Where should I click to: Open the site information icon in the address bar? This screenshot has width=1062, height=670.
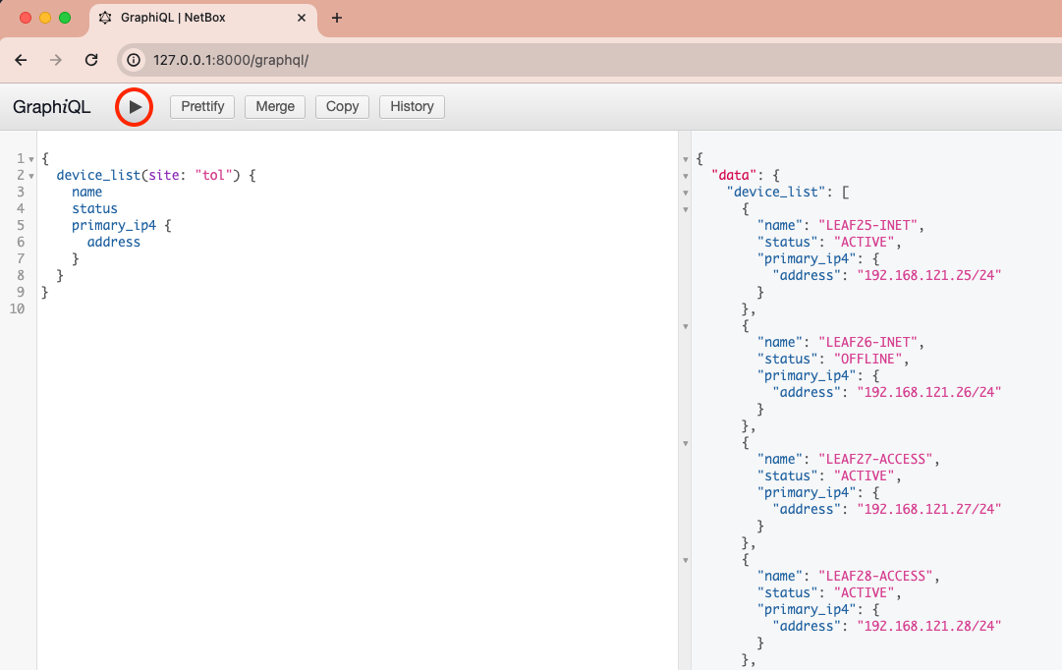(x=135, y=60)
